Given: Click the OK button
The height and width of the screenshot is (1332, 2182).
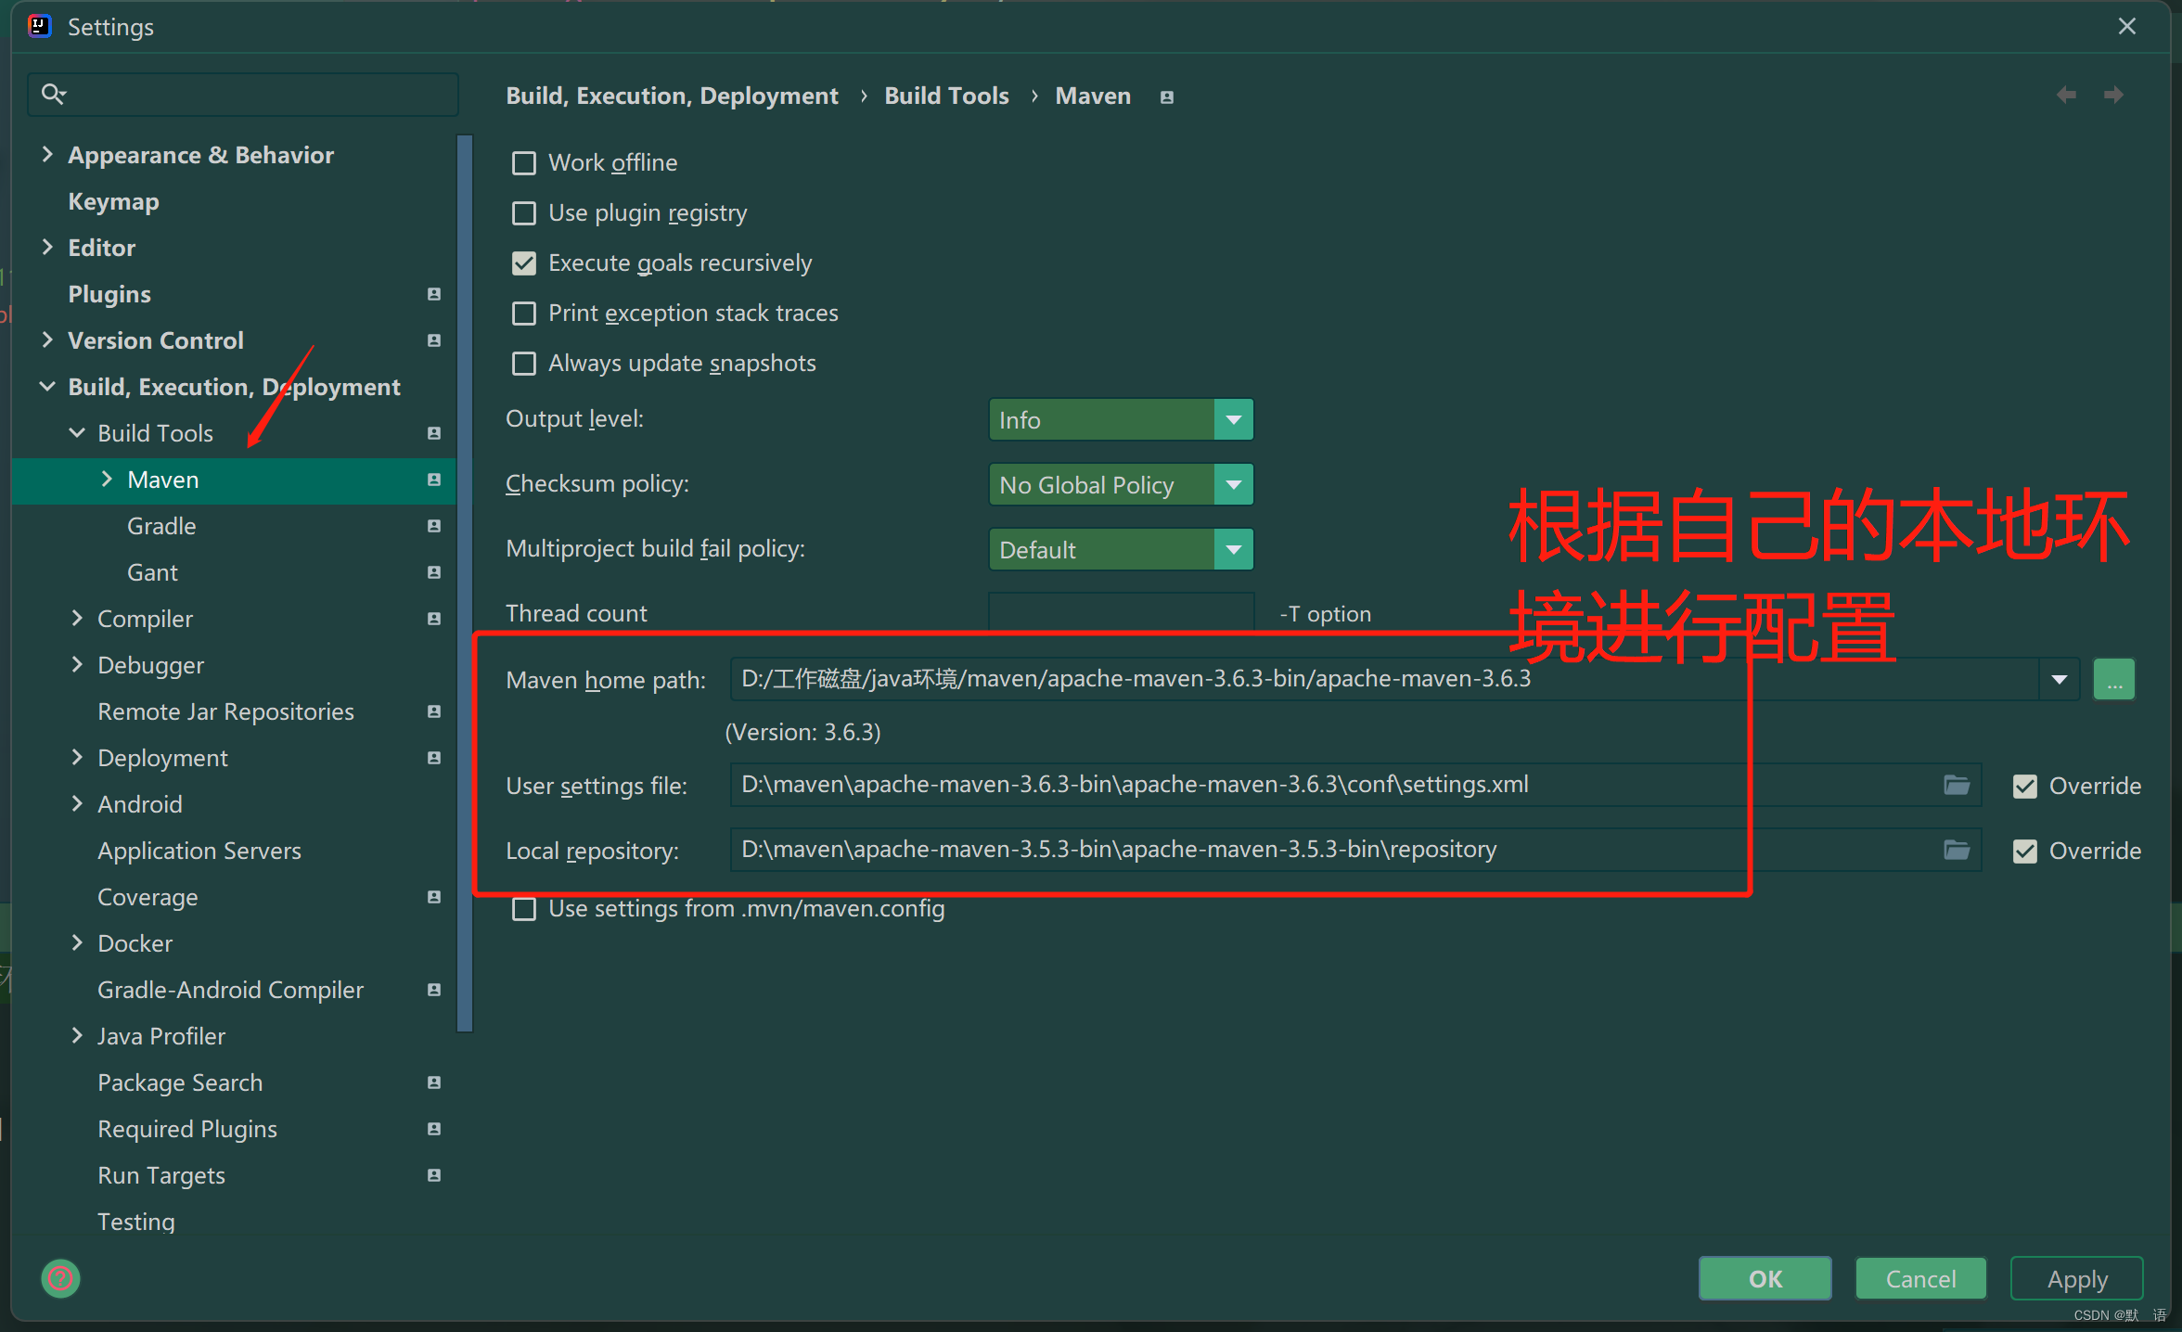Looking at the screenshot, I should (1765, 1279).
